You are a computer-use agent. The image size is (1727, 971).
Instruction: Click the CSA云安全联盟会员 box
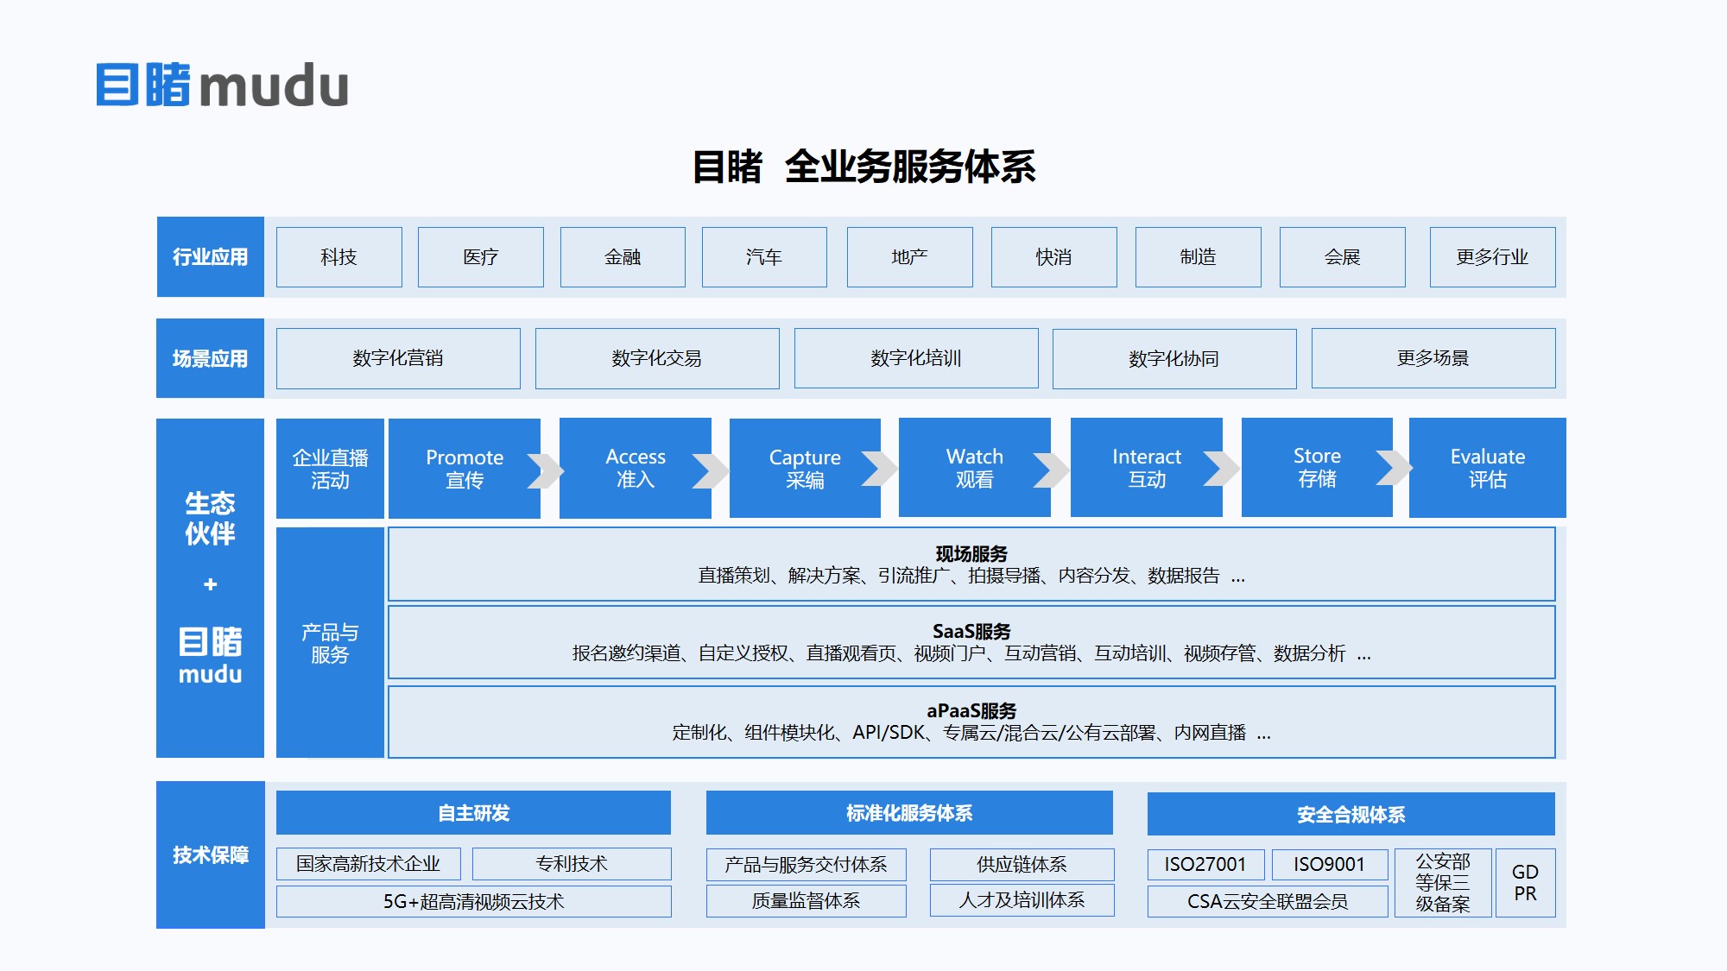click(x=1268, y=901)
